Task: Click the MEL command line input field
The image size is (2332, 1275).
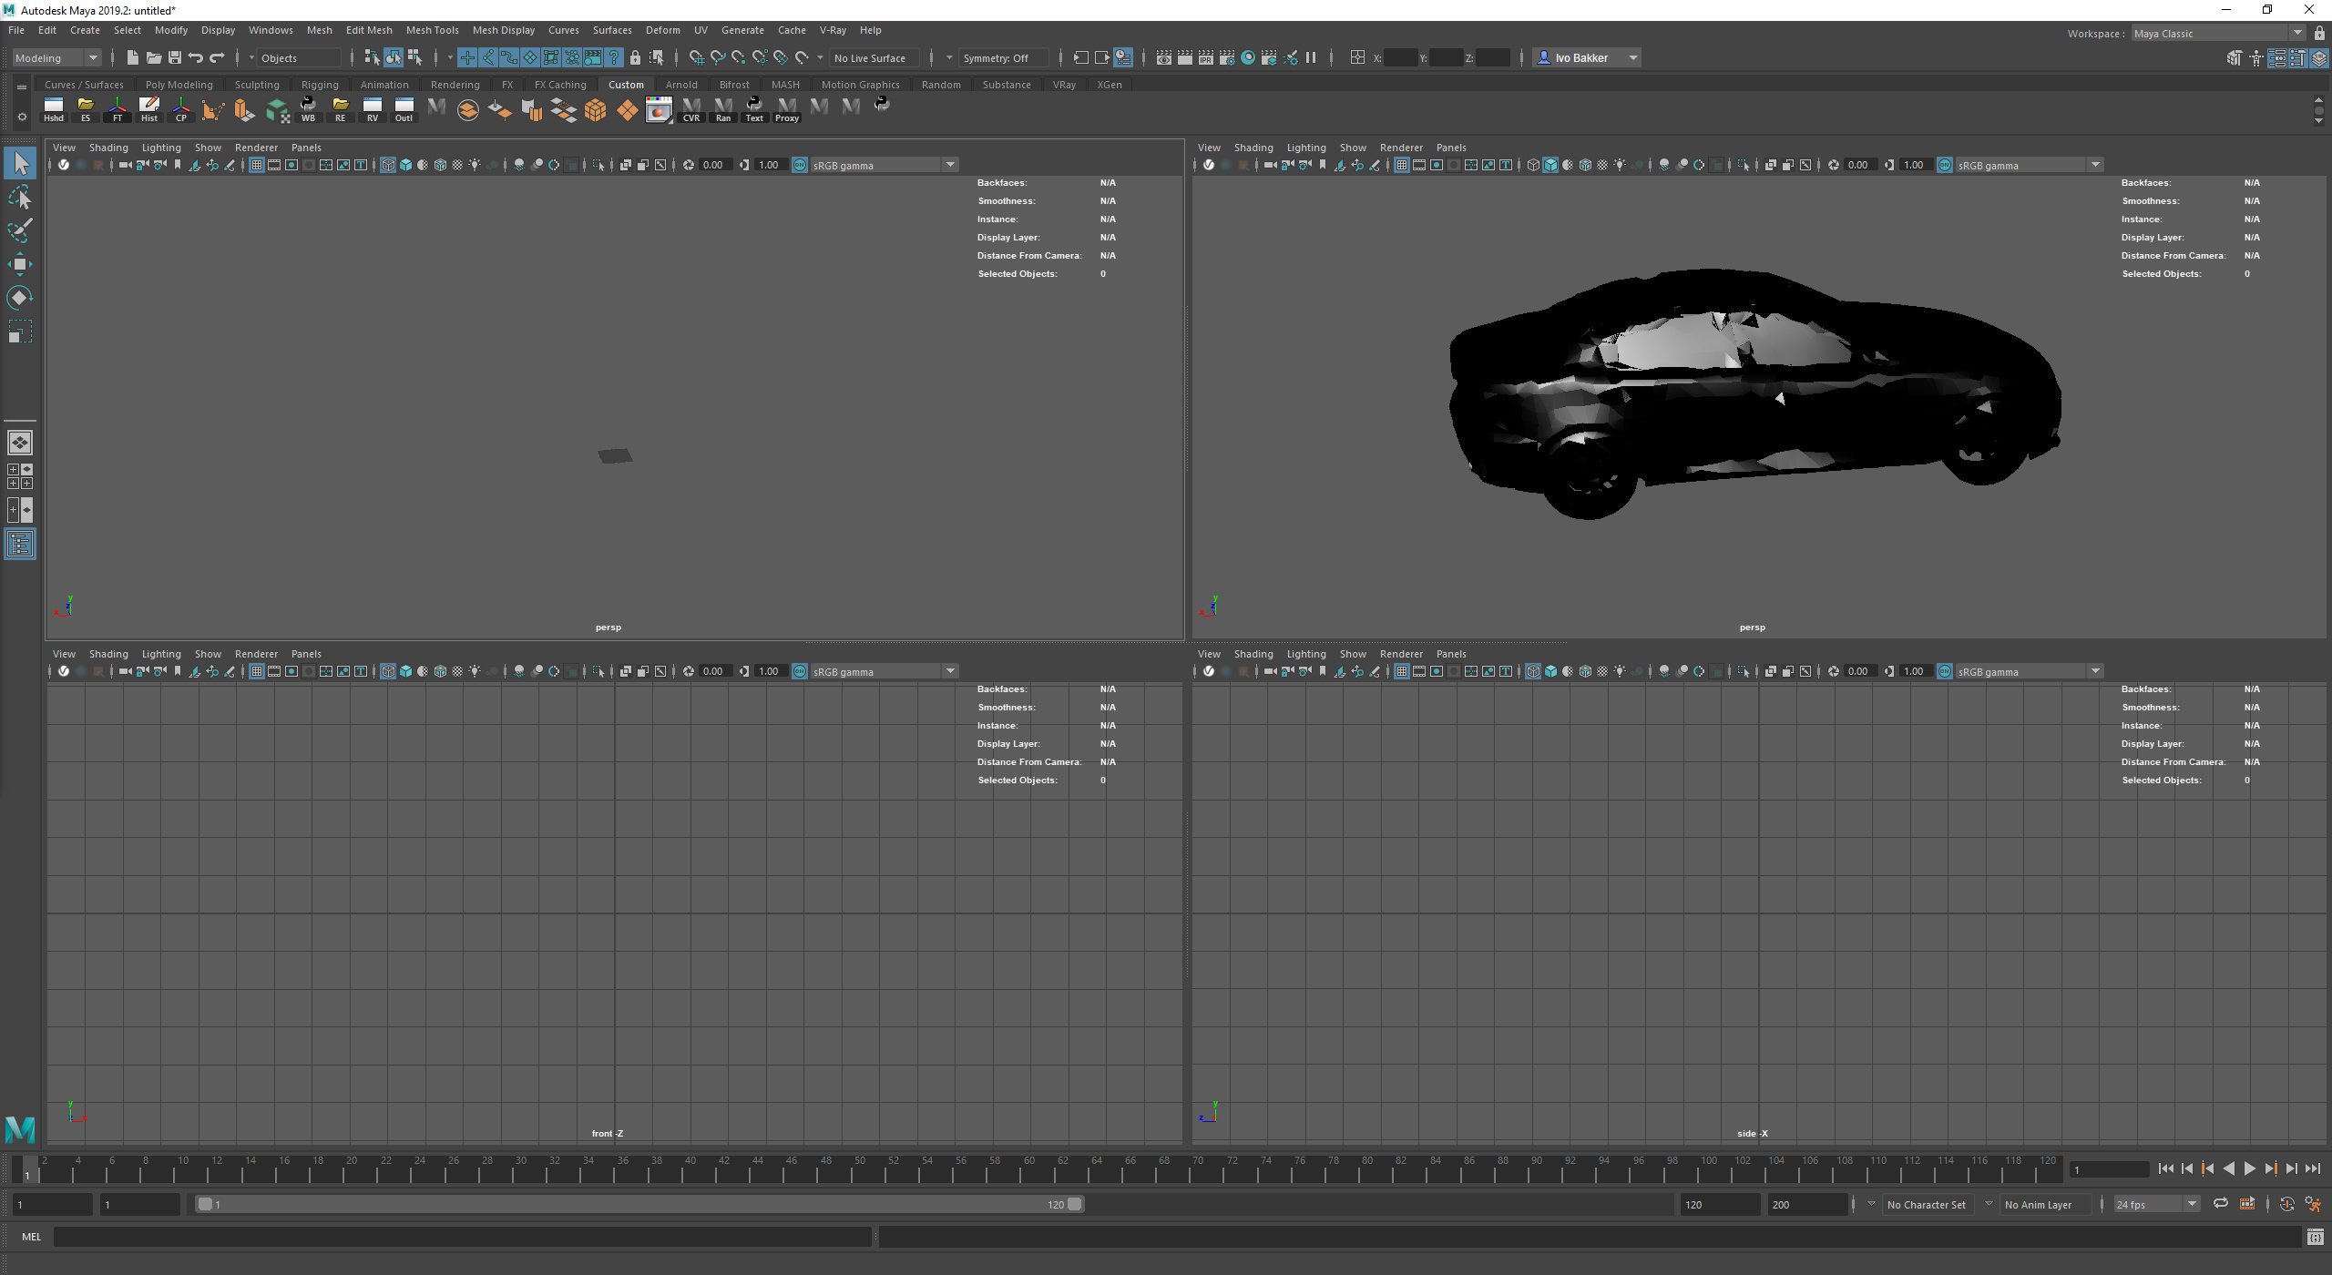Action: 463,1237
